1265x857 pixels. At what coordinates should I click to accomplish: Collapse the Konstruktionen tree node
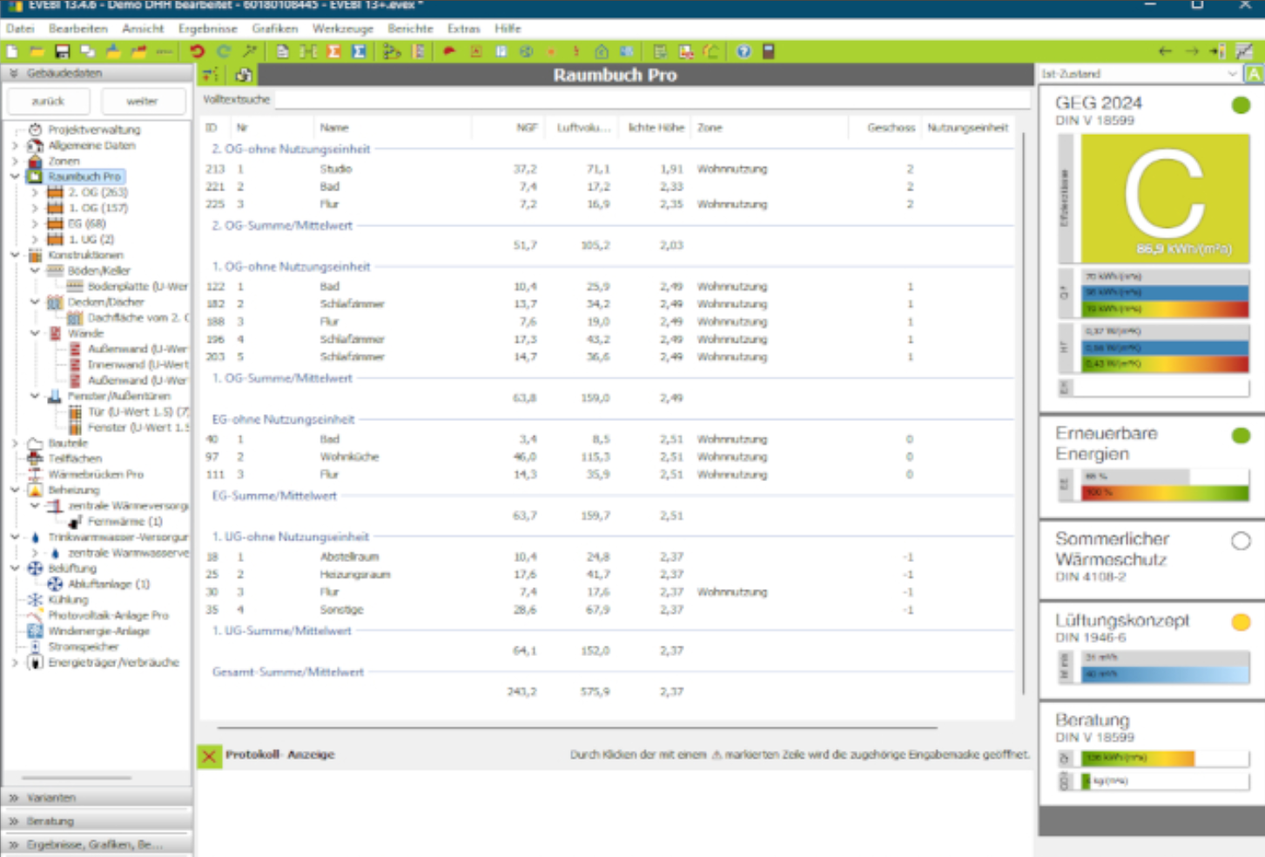point(15,255)
